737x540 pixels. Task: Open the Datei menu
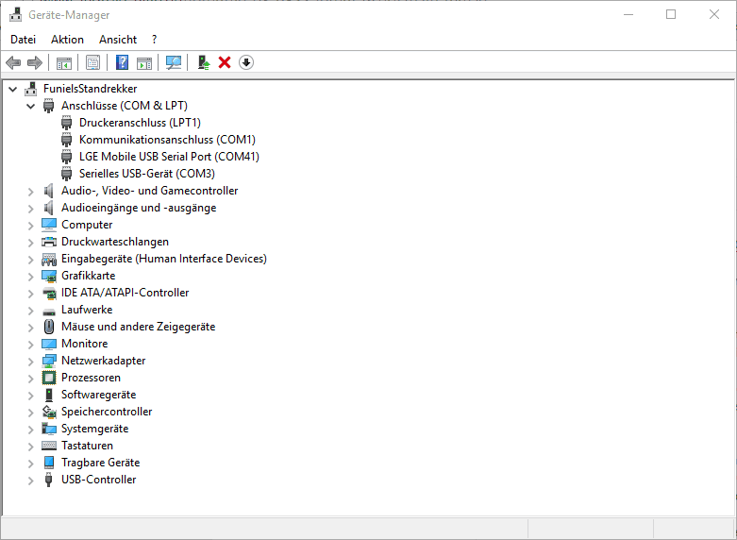pyautogui.click(x=23, y=40)
